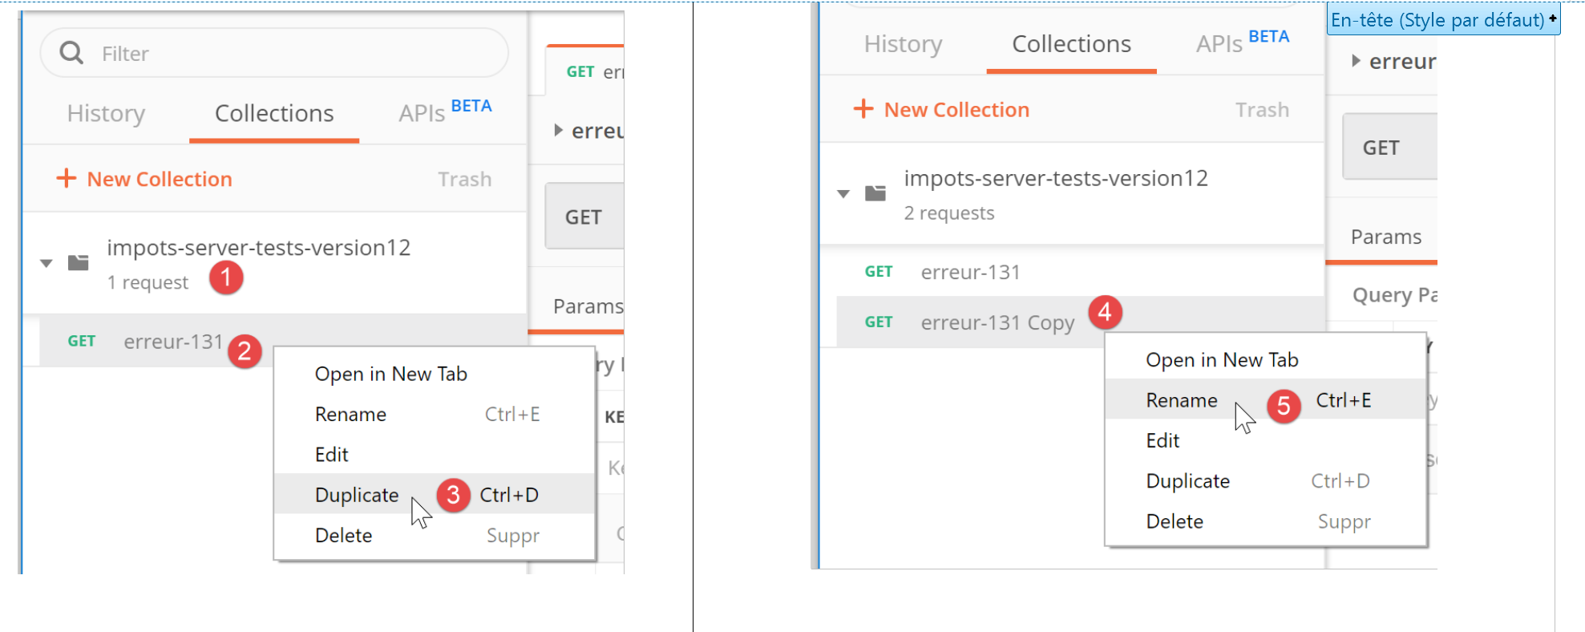Collapse the collection showing "2 requests"
This screenshot has width=1585, height=632.
click(x=843, y=194)
